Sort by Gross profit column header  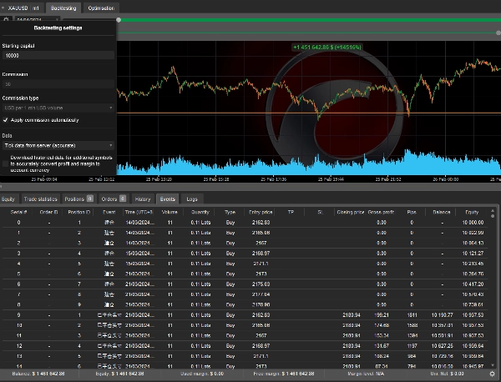click(381, 212)
